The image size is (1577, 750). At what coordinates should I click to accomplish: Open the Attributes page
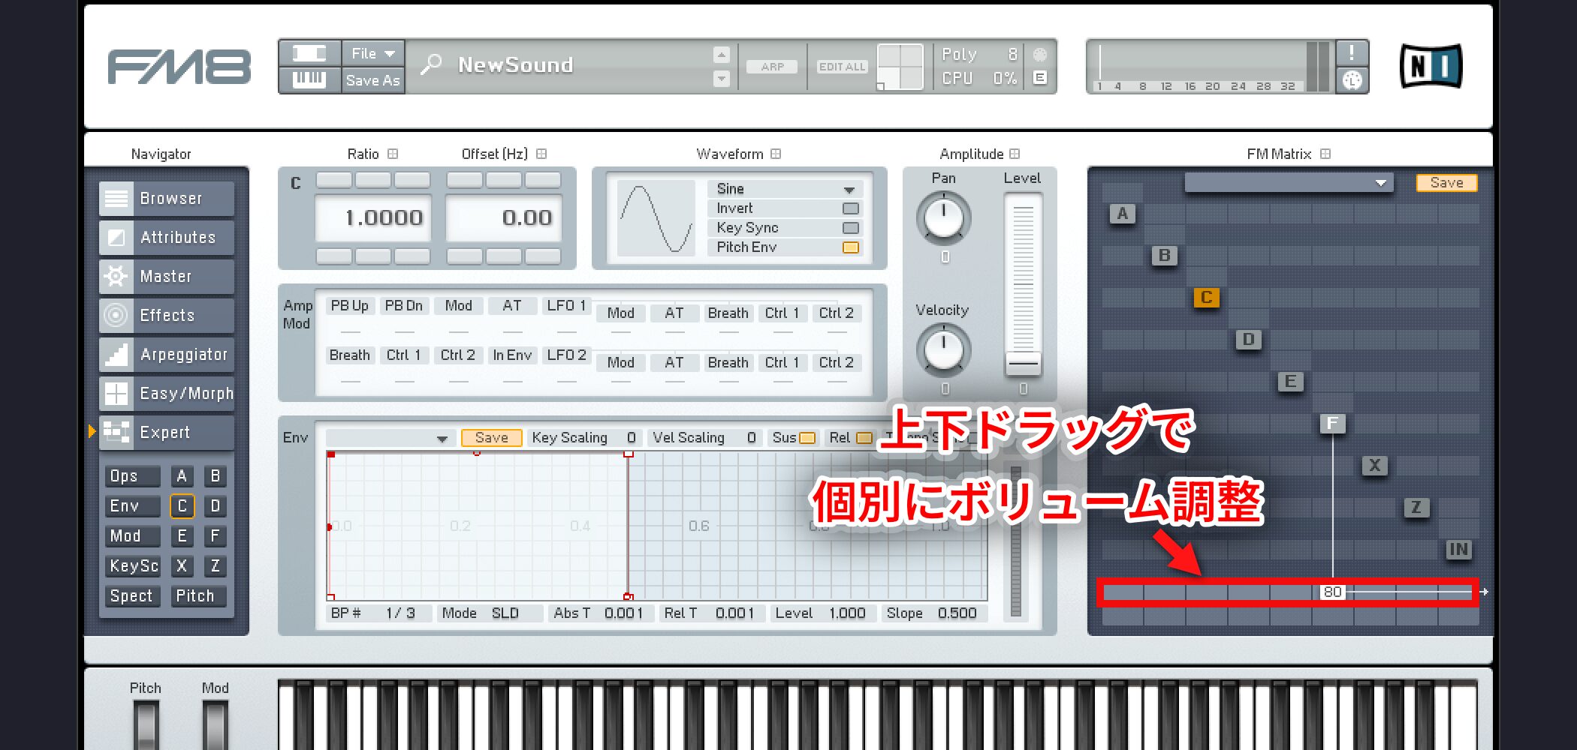click(x=167, y=238)
